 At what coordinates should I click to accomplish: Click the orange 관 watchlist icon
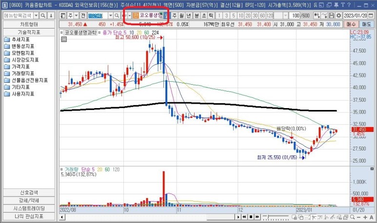(x=136, y=16)
